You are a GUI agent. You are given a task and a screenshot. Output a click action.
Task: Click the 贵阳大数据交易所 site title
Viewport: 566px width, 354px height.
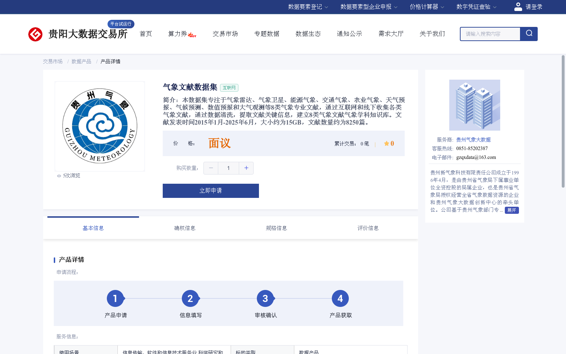pos(88,34)
